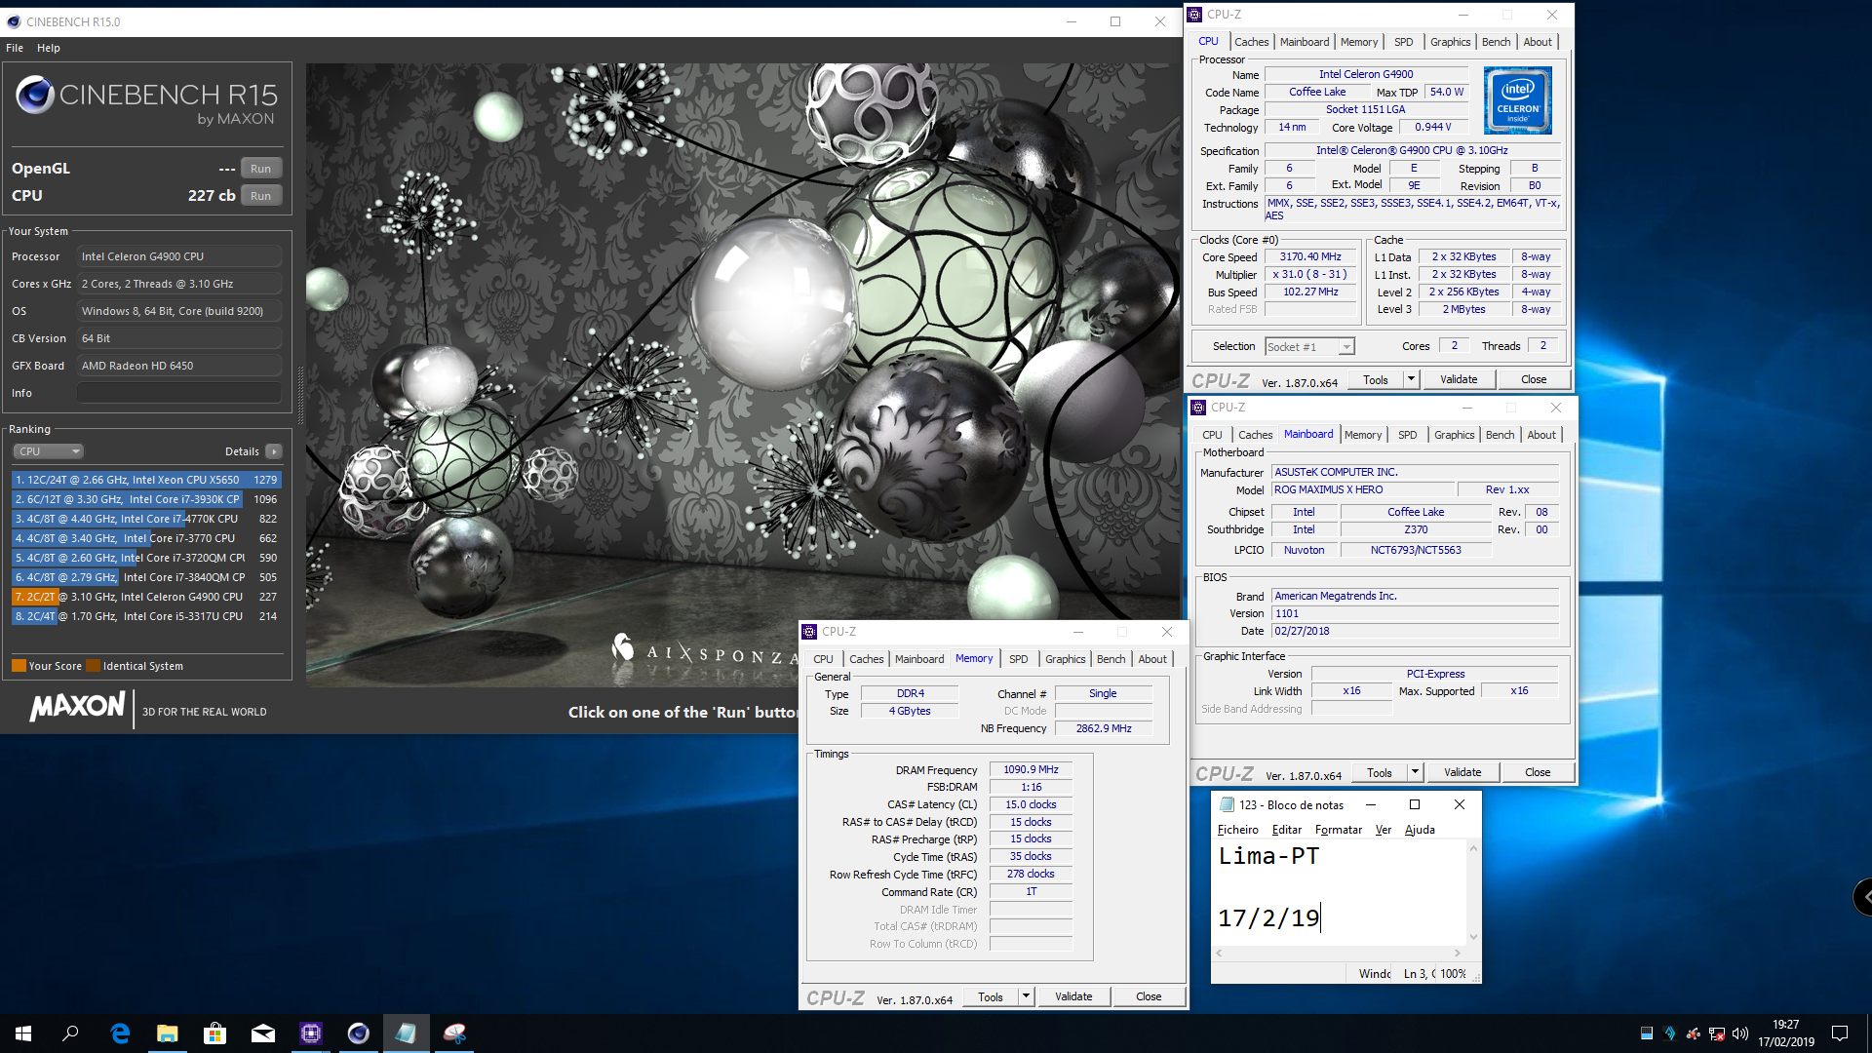The width and height of the screenshot is (1872, 1053).
Task: Open Cinebench Help menu
Action: (49, 48)
